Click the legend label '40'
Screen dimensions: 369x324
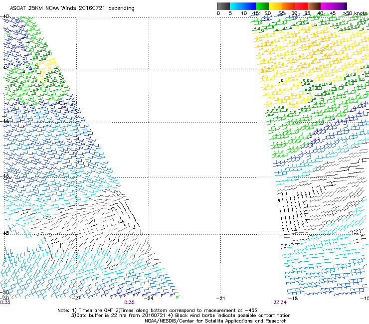pos(320,13)
